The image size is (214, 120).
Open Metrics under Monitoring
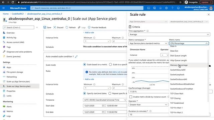click(10, 111)
